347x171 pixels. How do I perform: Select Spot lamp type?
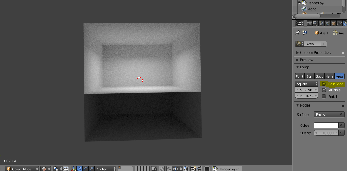tap(319, 76)
